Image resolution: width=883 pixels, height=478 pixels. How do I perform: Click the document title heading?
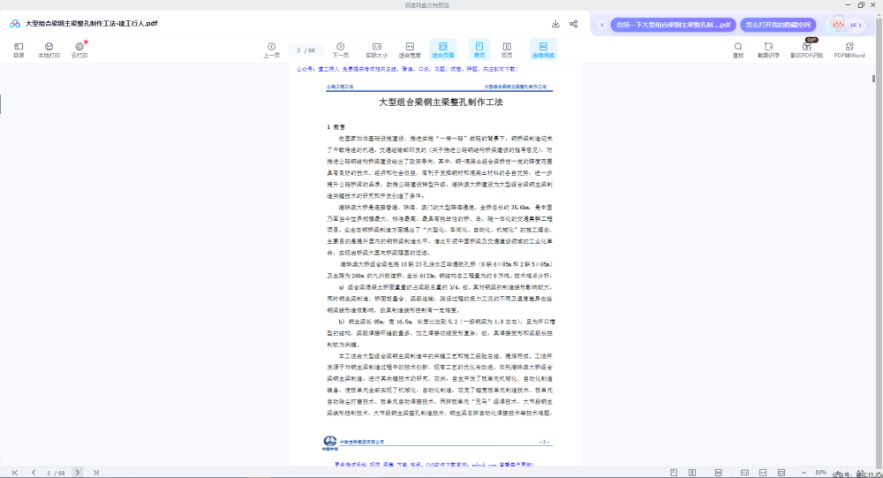(441, 102)
